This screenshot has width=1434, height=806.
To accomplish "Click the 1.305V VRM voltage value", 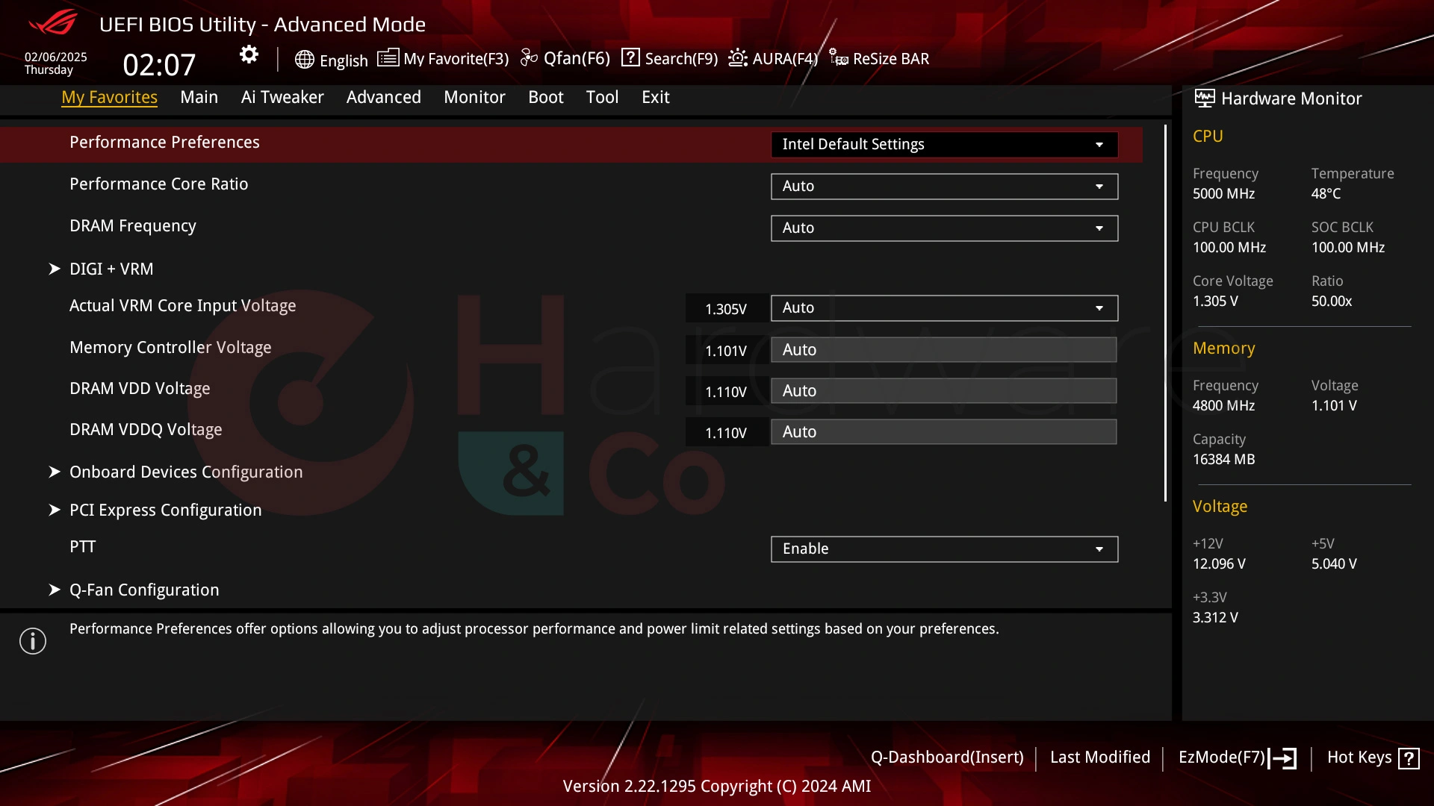I will 726,309.
